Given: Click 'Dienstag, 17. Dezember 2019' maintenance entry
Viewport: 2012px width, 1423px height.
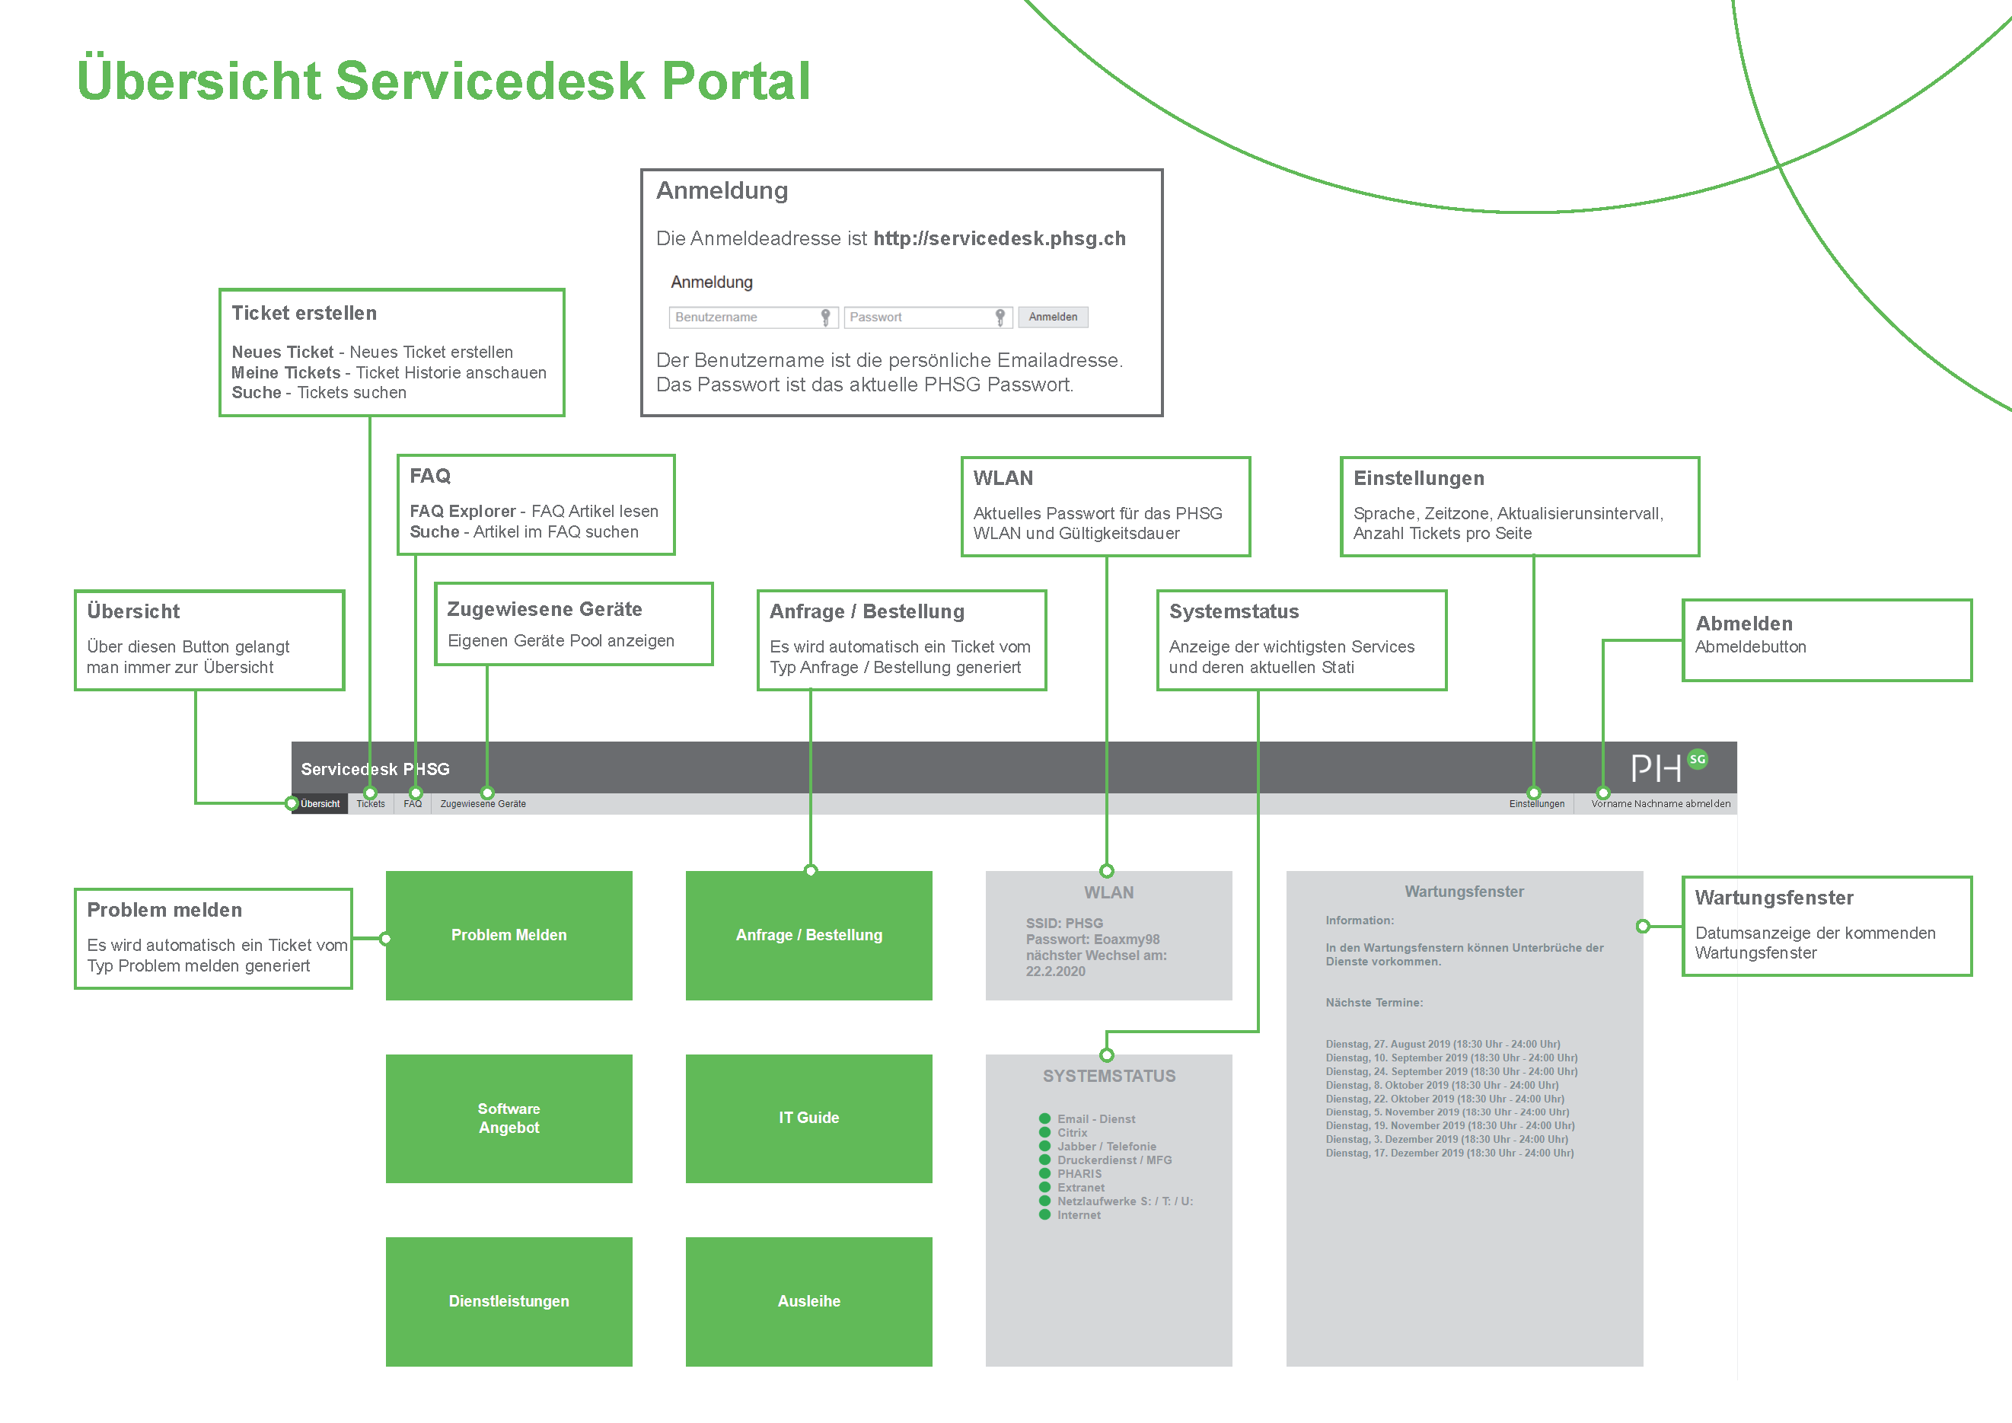Looking at the screenshot, I should pyautogui.click(x=1449, y=1153).
